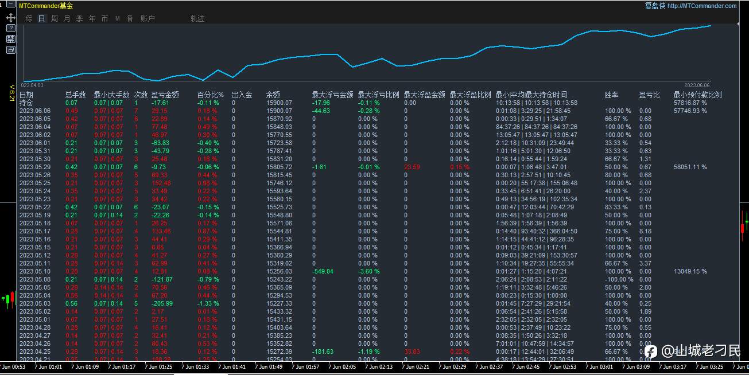Switch to the 轨迹 track tab

198,18
